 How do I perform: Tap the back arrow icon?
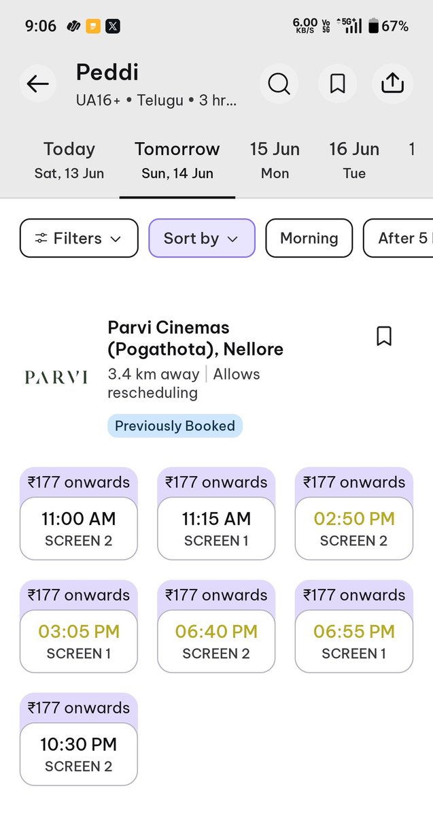point(37,84)
